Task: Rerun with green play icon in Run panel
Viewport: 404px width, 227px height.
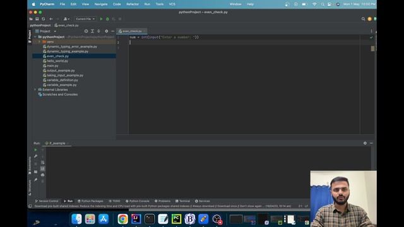Action: pos(35,150)
